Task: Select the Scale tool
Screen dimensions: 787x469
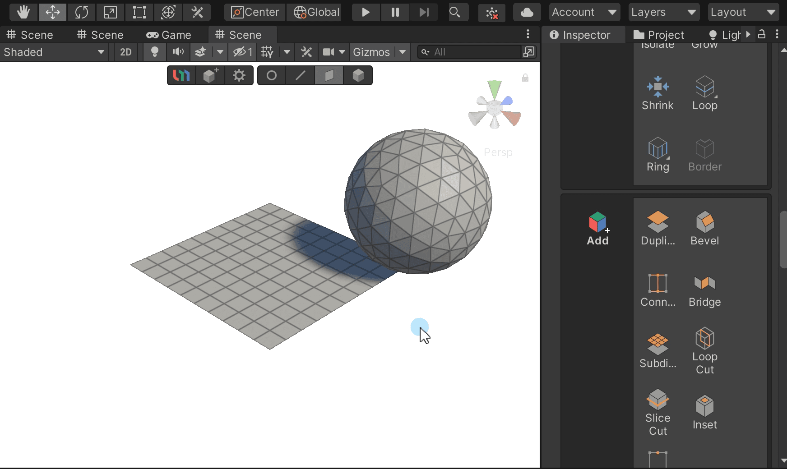Action: (x=111, y=12)
